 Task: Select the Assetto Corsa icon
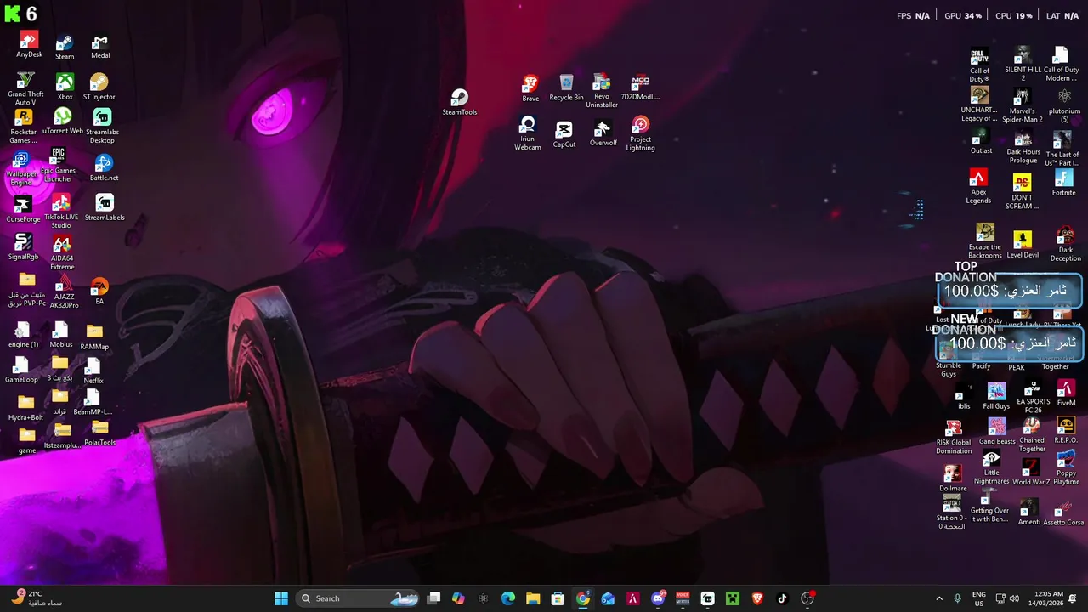pyautogui.click(x=1063, y=513)
